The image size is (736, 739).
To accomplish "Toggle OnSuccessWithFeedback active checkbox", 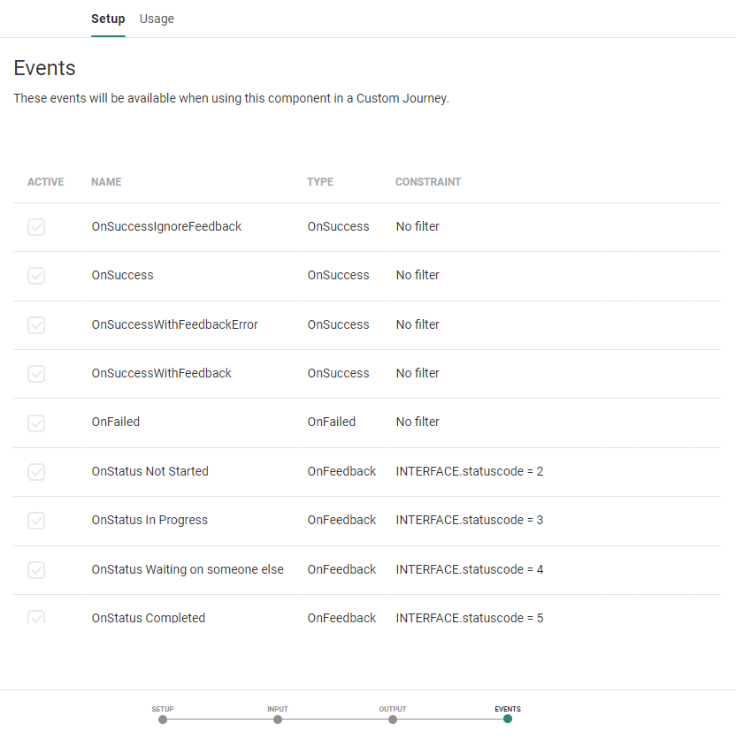I will point(36,374).
